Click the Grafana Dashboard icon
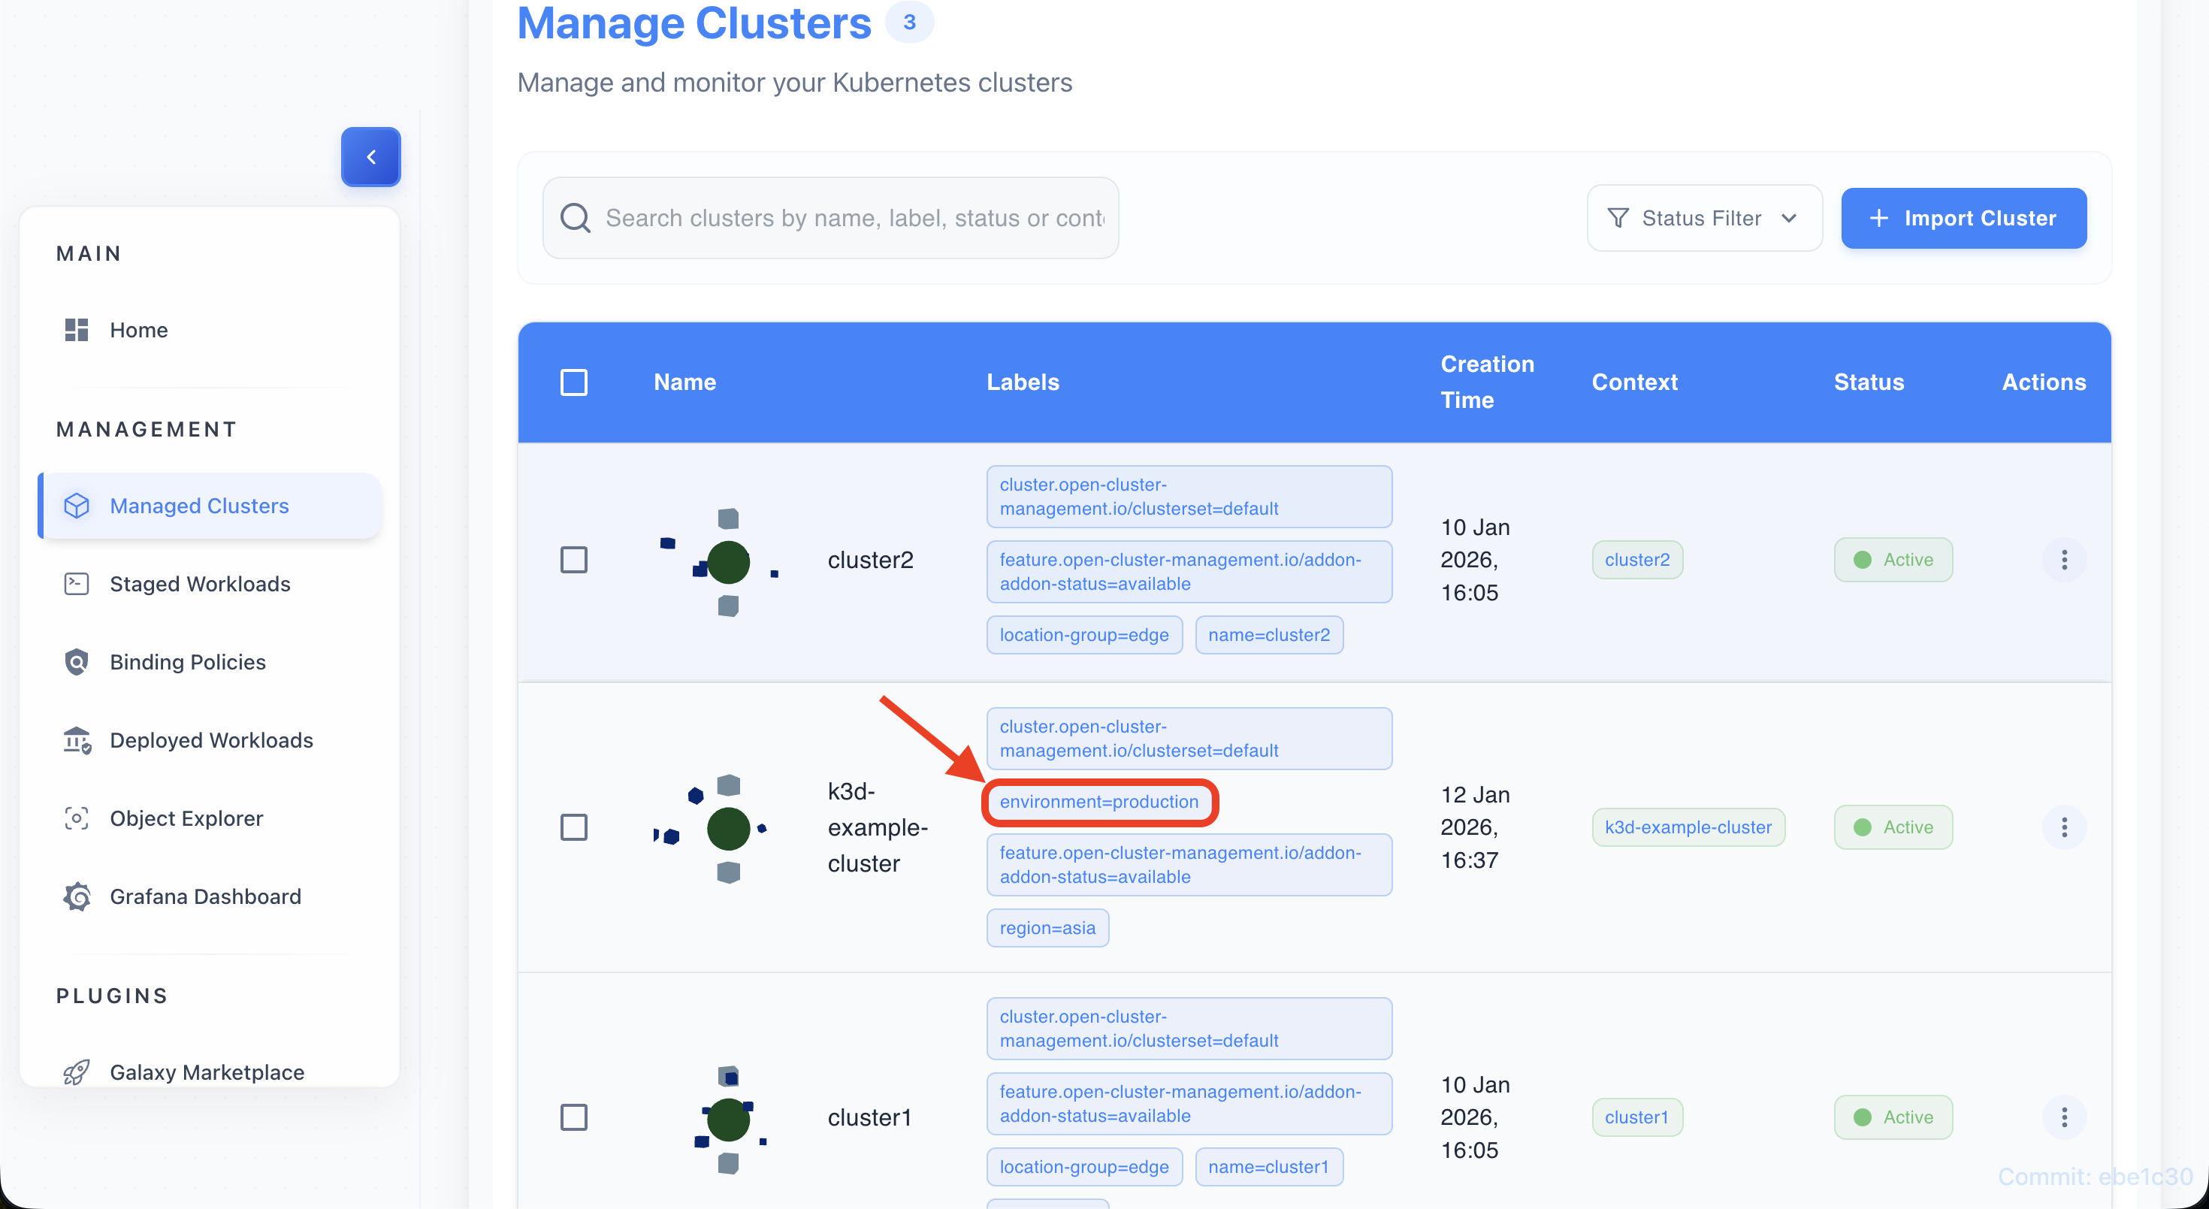 pos(77,896)
